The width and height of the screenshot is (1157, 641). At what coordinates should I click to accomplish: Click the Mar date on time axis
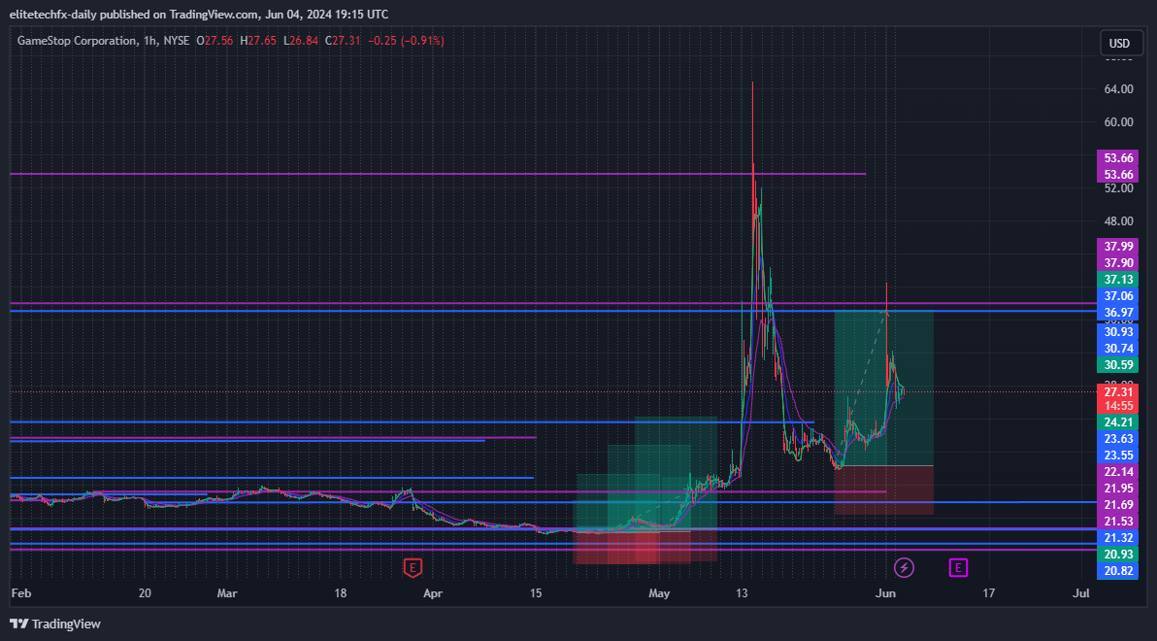point(227,593)
